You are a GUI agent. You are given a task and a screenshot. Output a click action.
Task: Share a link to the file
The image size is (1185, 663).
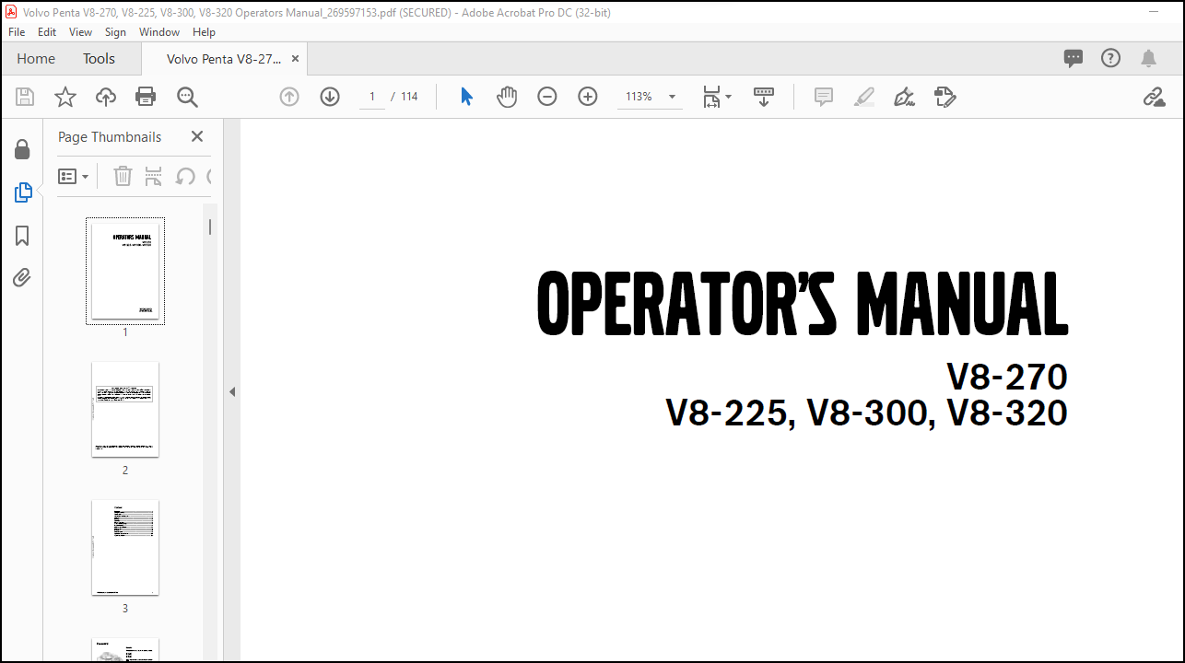[1154, 97]
